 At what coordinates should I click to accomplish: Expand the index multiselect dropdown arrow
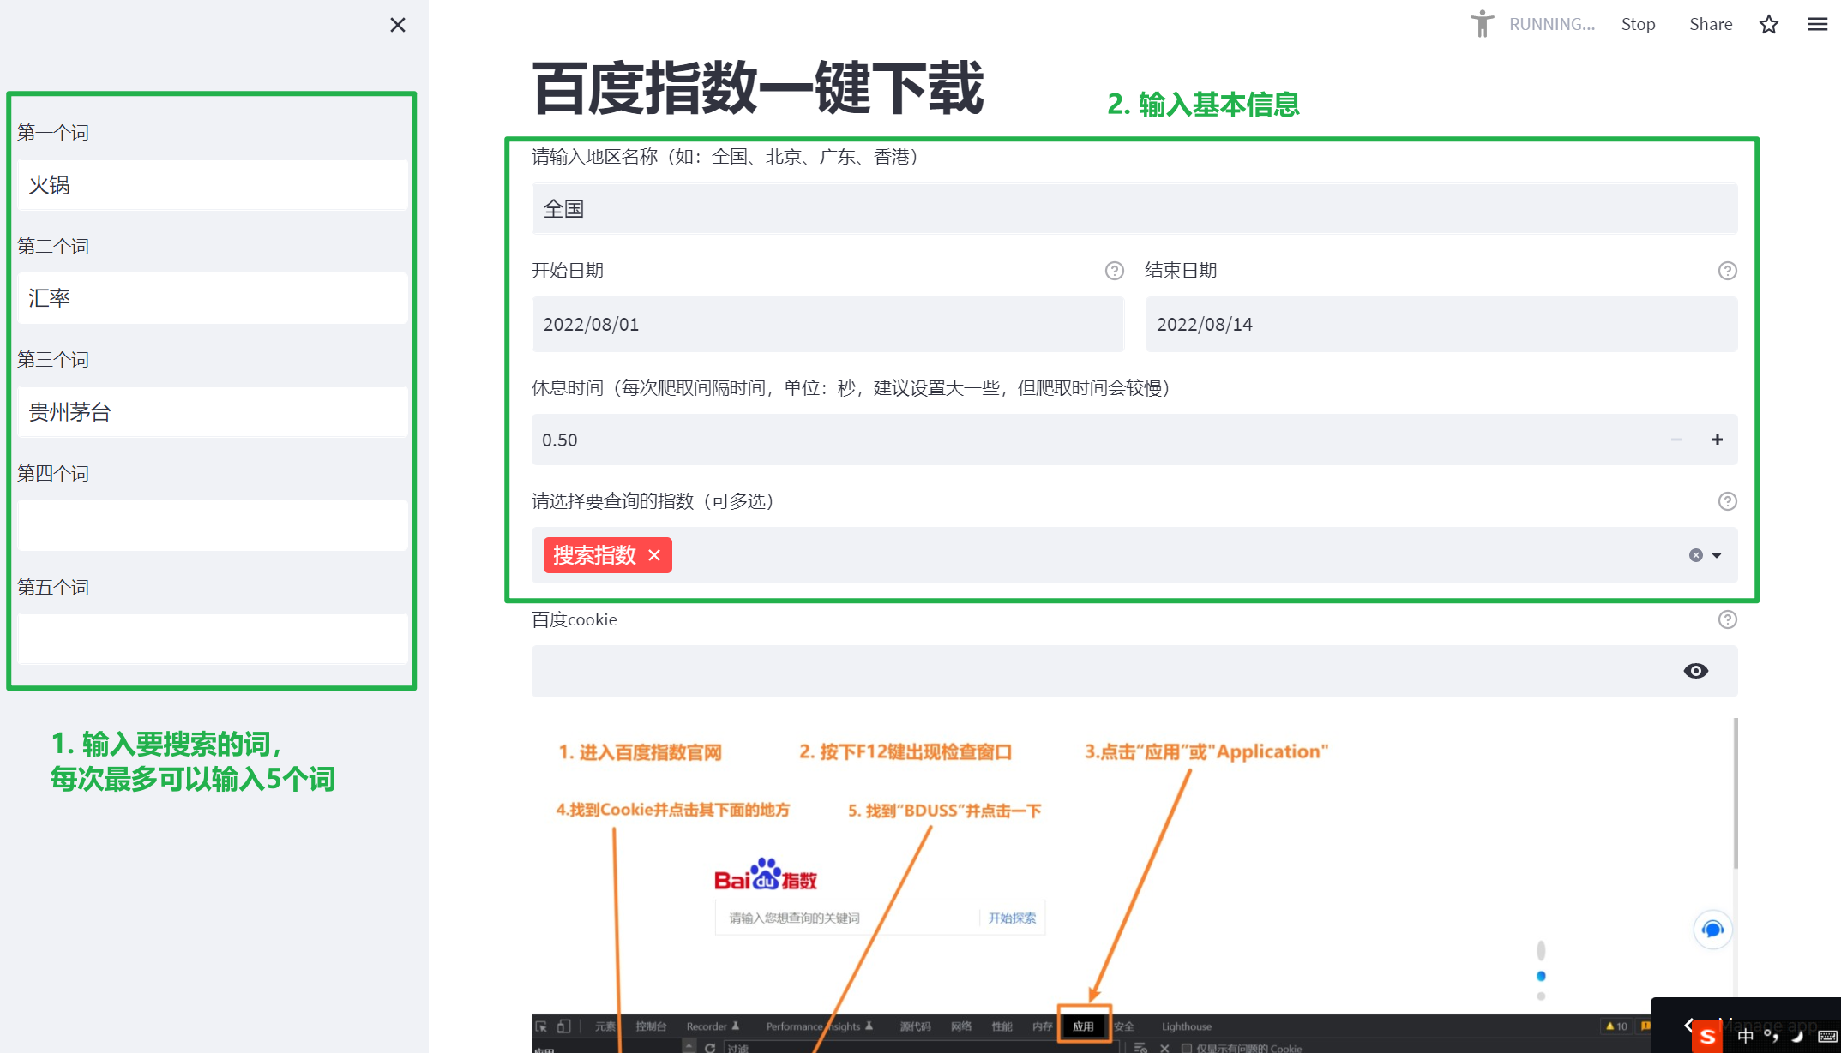(1717, 555)
